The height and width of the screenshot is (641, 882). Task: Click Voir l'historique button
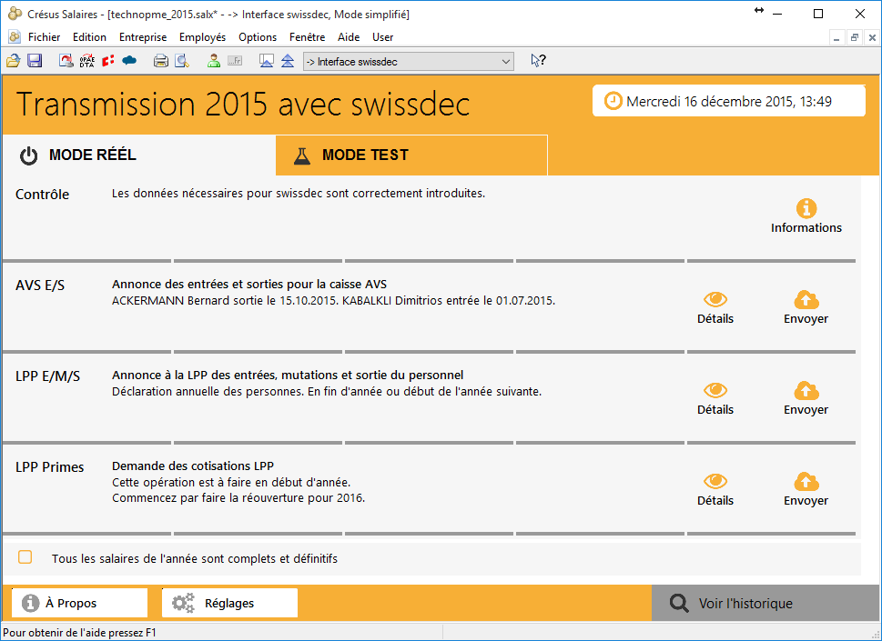tap(765, 604)
